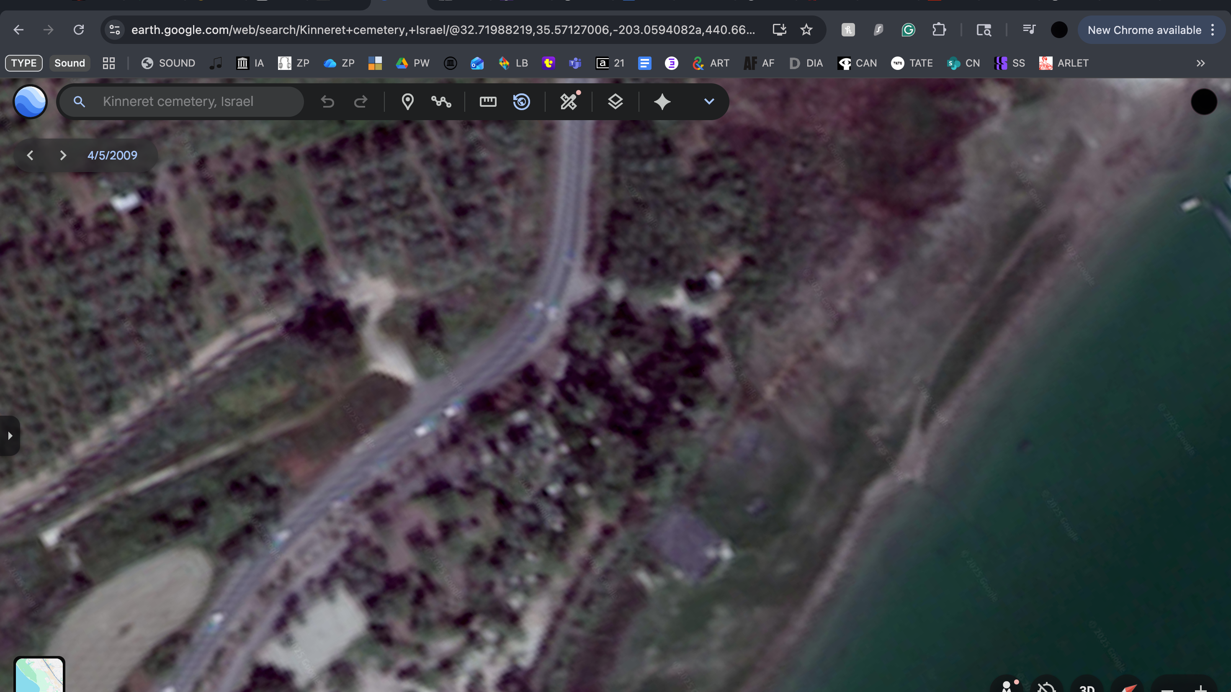Expand the collapsed left side panel
The height and width of the screenshot is (692, 1231).
point(10,435)
